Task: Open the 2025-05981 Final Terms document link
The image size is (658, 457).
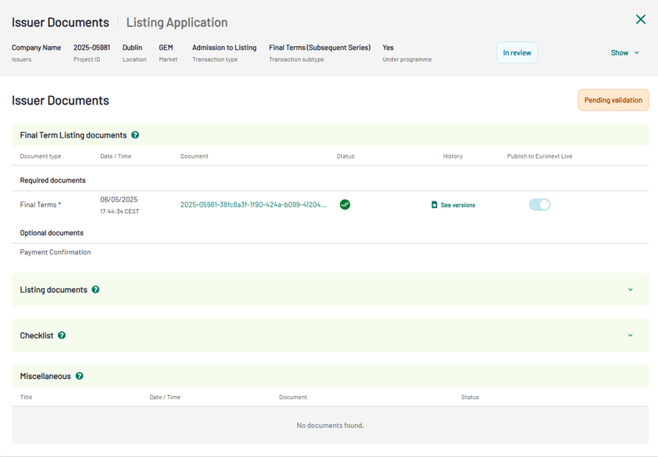Action: coord(253,205)
